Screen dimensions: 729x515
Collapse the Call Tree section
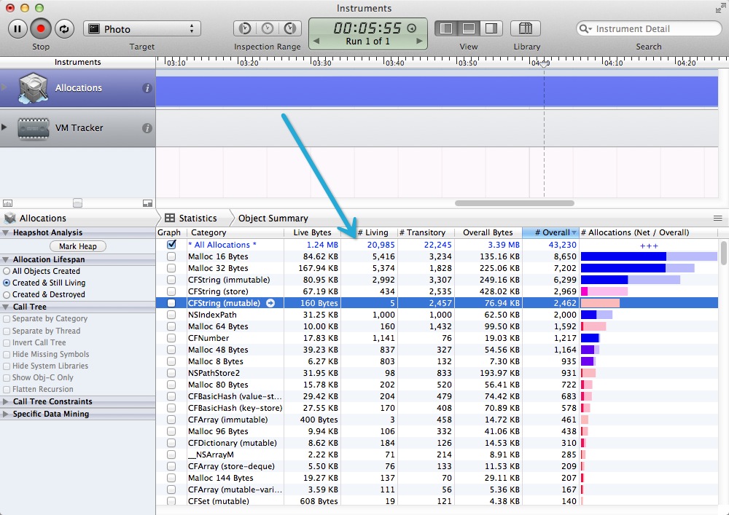point(6,307)
